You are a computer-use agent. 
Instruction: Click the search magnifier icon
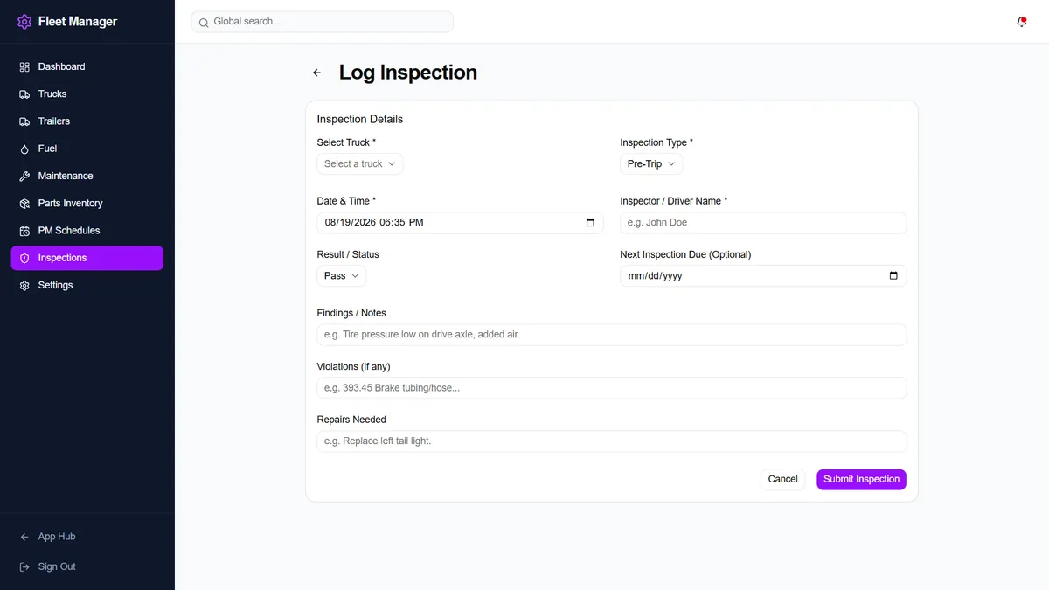point(204,22)
